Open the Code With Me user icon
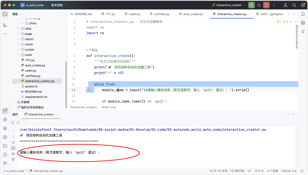Screen dimensions: 308x175 [285, 5]
